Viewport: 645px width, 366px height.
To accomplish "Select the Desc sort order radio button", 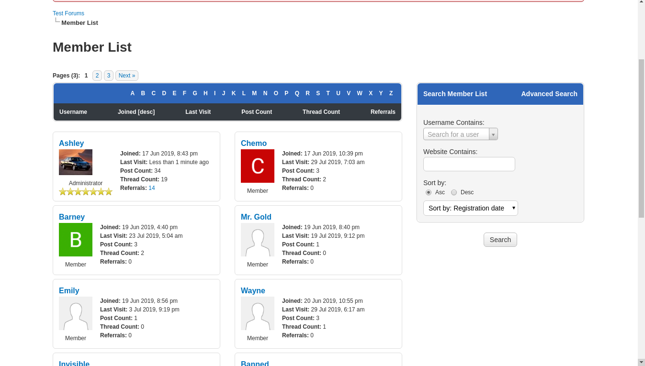I will 454,192.
